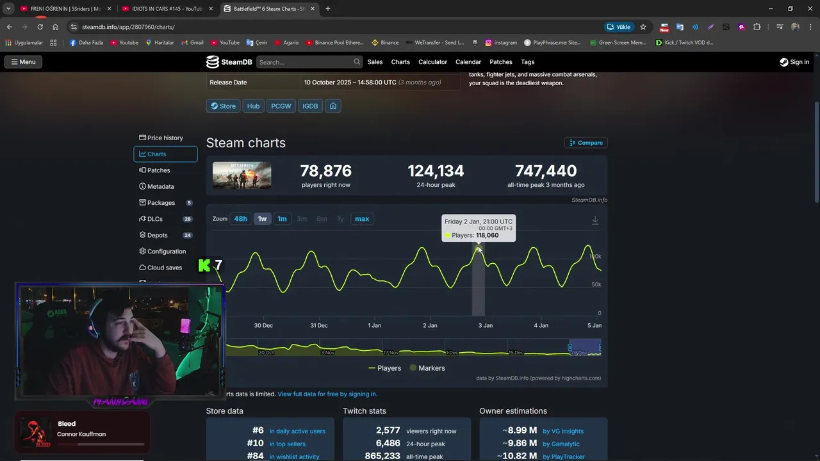Open Tags in the top navigation
This screenshot has width=820, height=461.
[x=527, y=62]
